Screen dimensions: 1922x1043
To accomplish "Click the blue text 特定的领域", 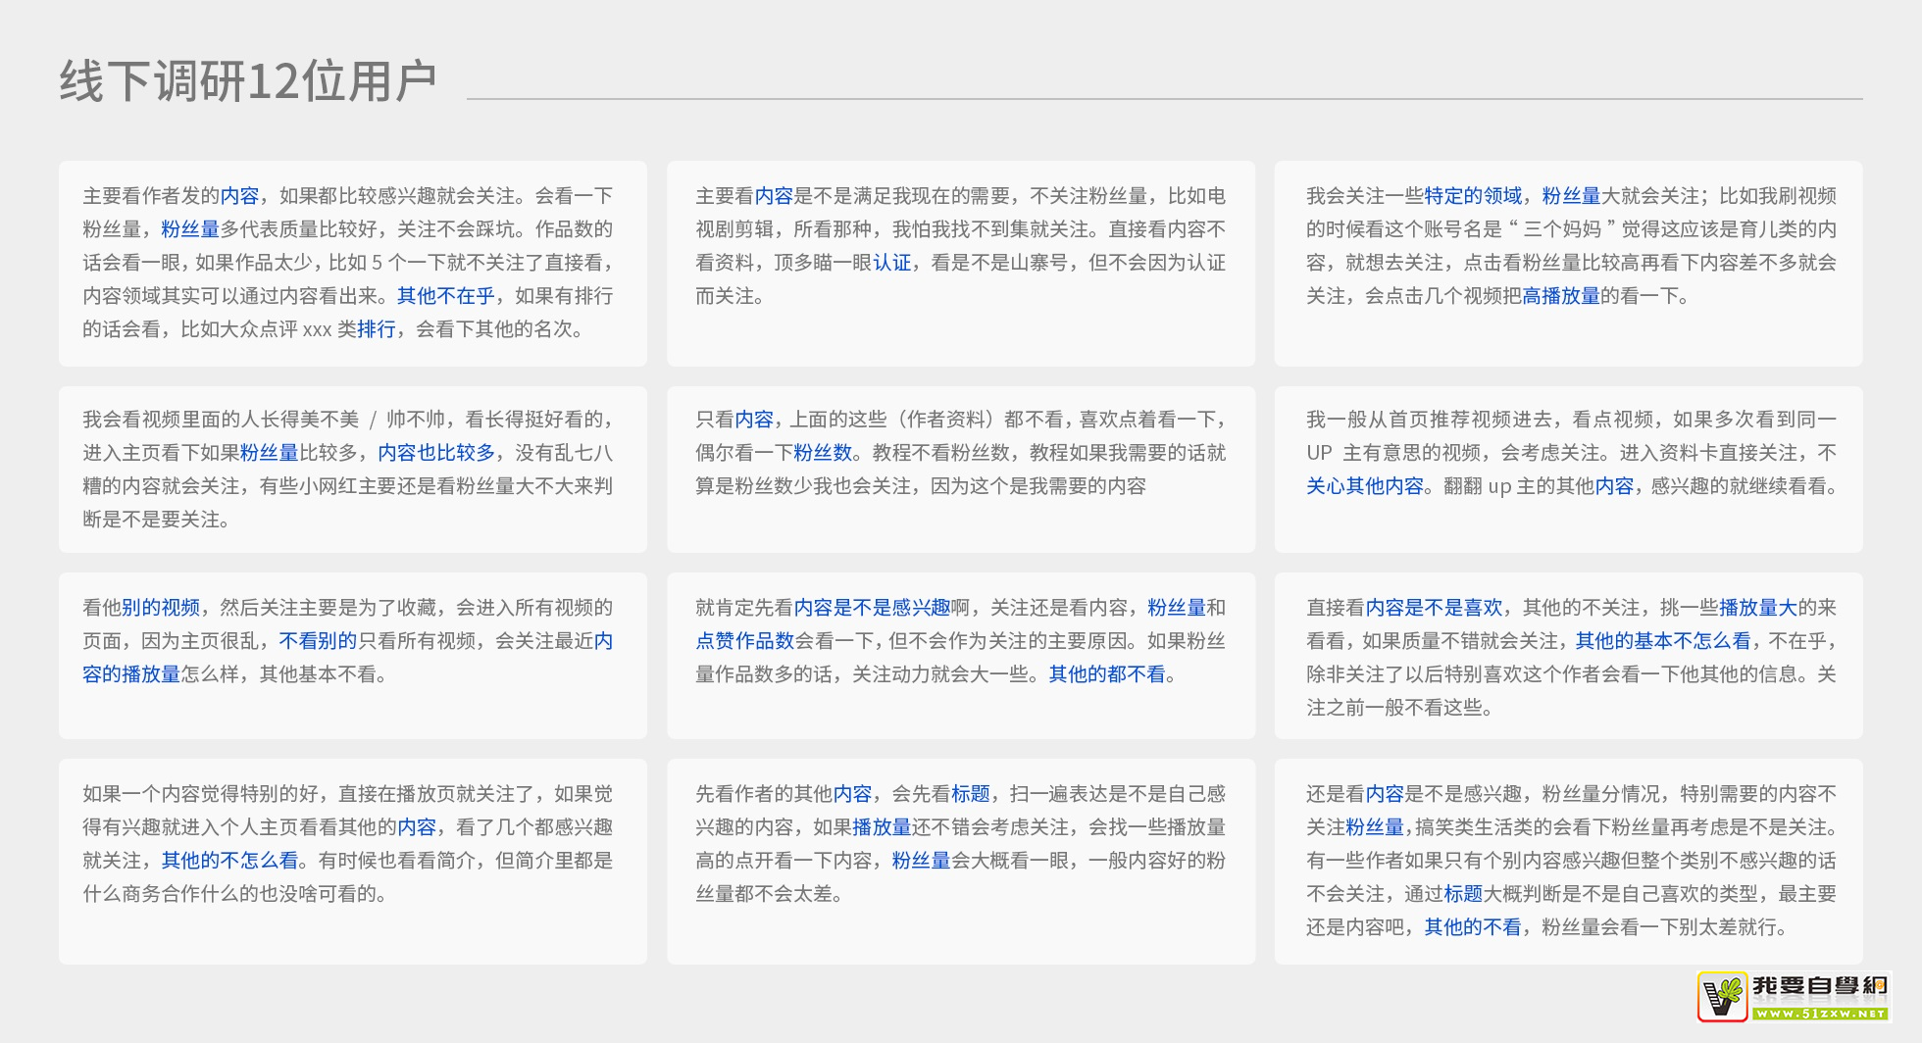I will 1473,196.
